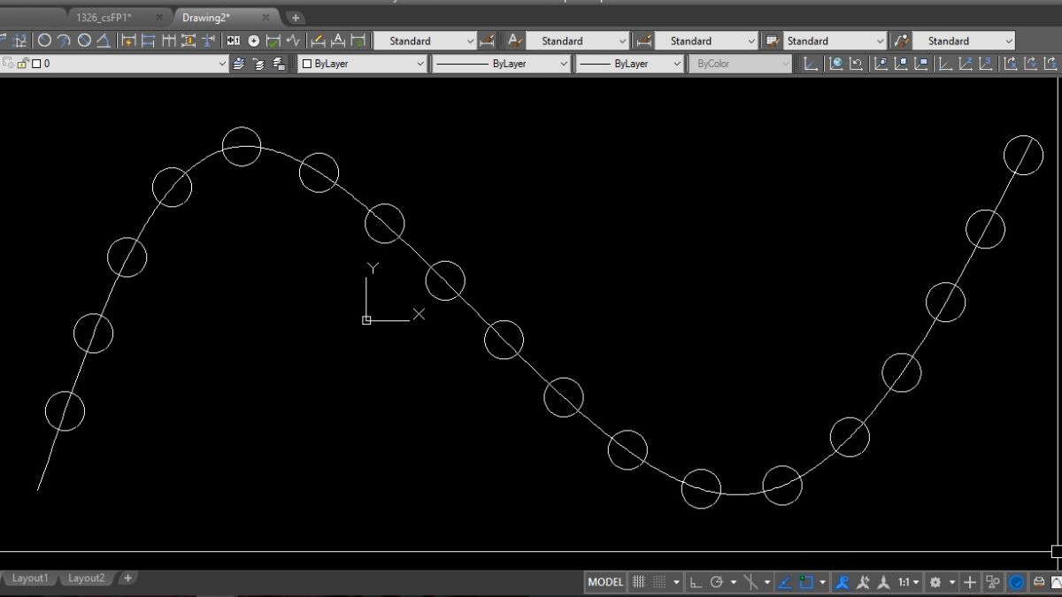Viewport: 1062px width, 597px height.
Task: Open the layer 0 dropdown list
Action: point(115,64)
